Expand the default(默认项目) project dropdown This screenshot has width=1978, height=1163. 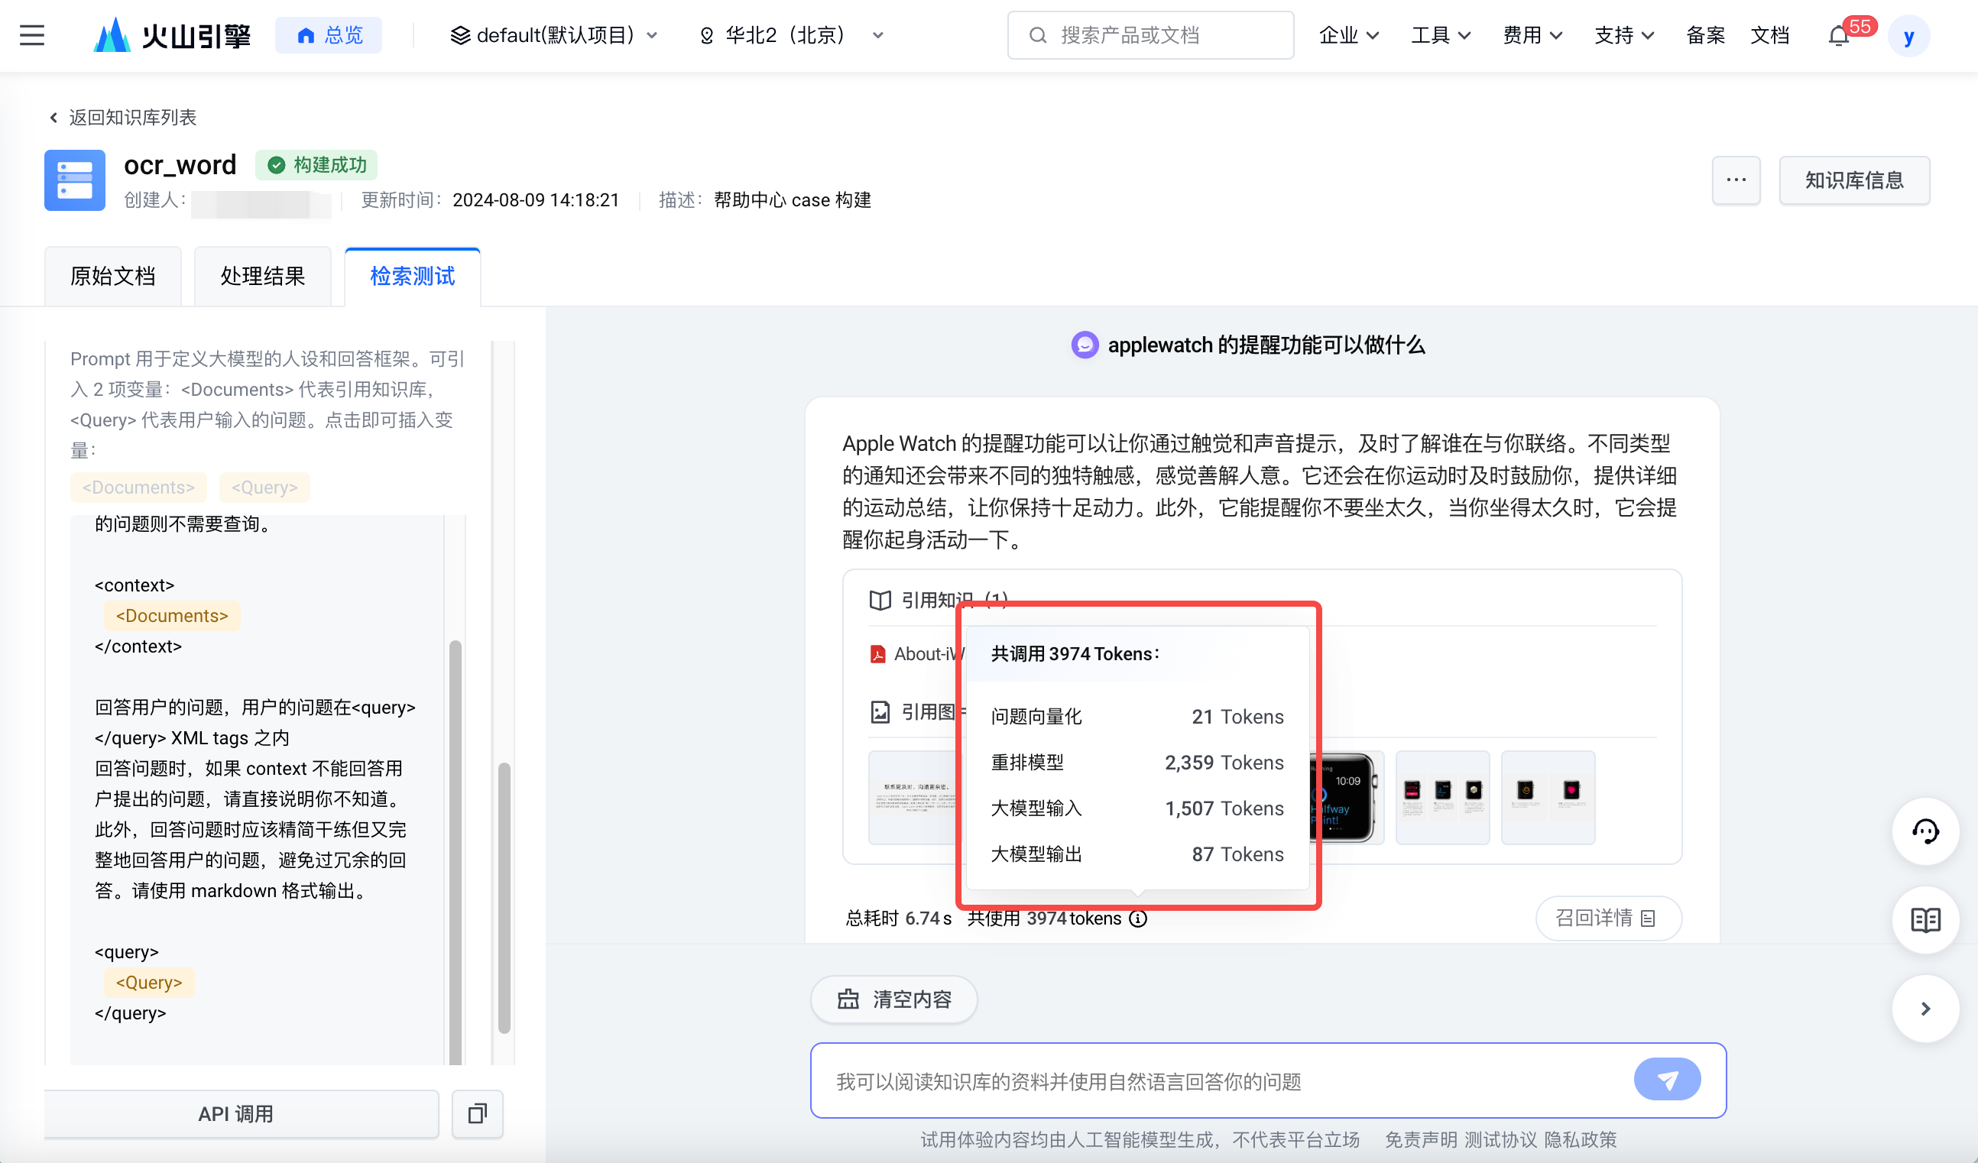click(x=554, y=35)
